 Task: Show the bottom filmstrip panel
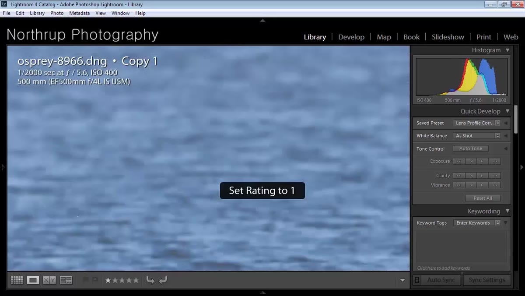click(262, 292)
